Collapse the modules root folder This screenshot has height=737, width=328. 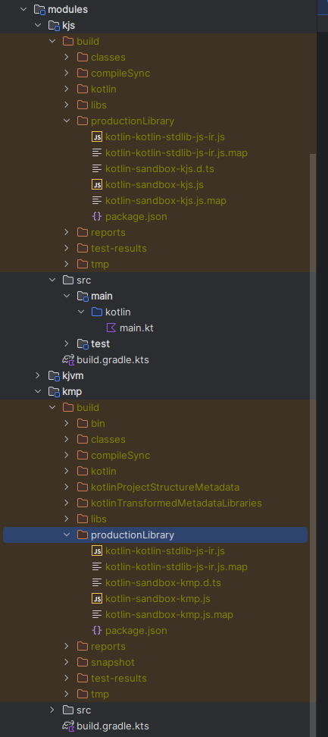tap(23, 9)
